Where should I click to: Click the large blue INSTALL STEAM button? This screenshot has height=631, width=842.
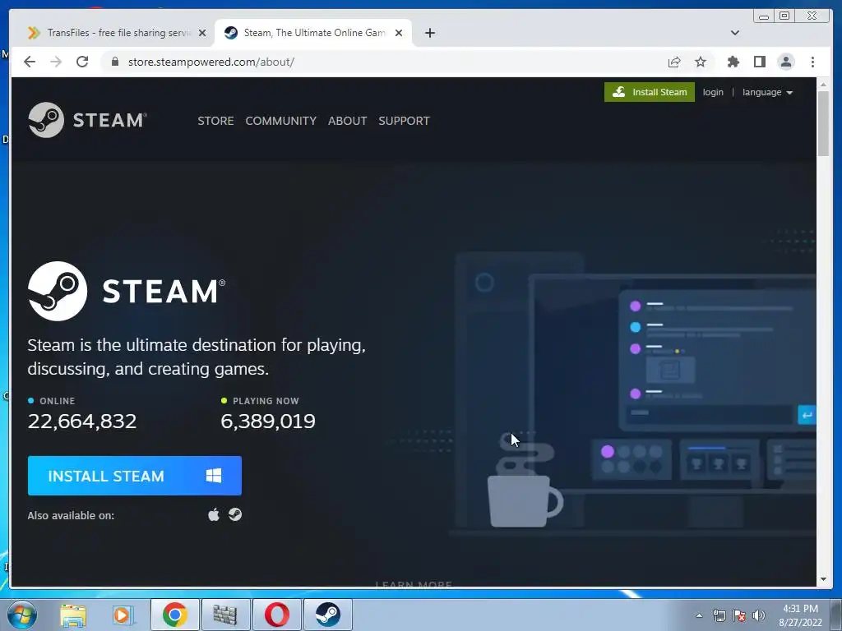coord(135,476)
